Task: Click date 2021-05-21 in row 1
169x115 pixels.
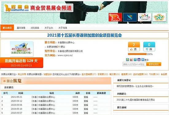Action: click(17, 97)
